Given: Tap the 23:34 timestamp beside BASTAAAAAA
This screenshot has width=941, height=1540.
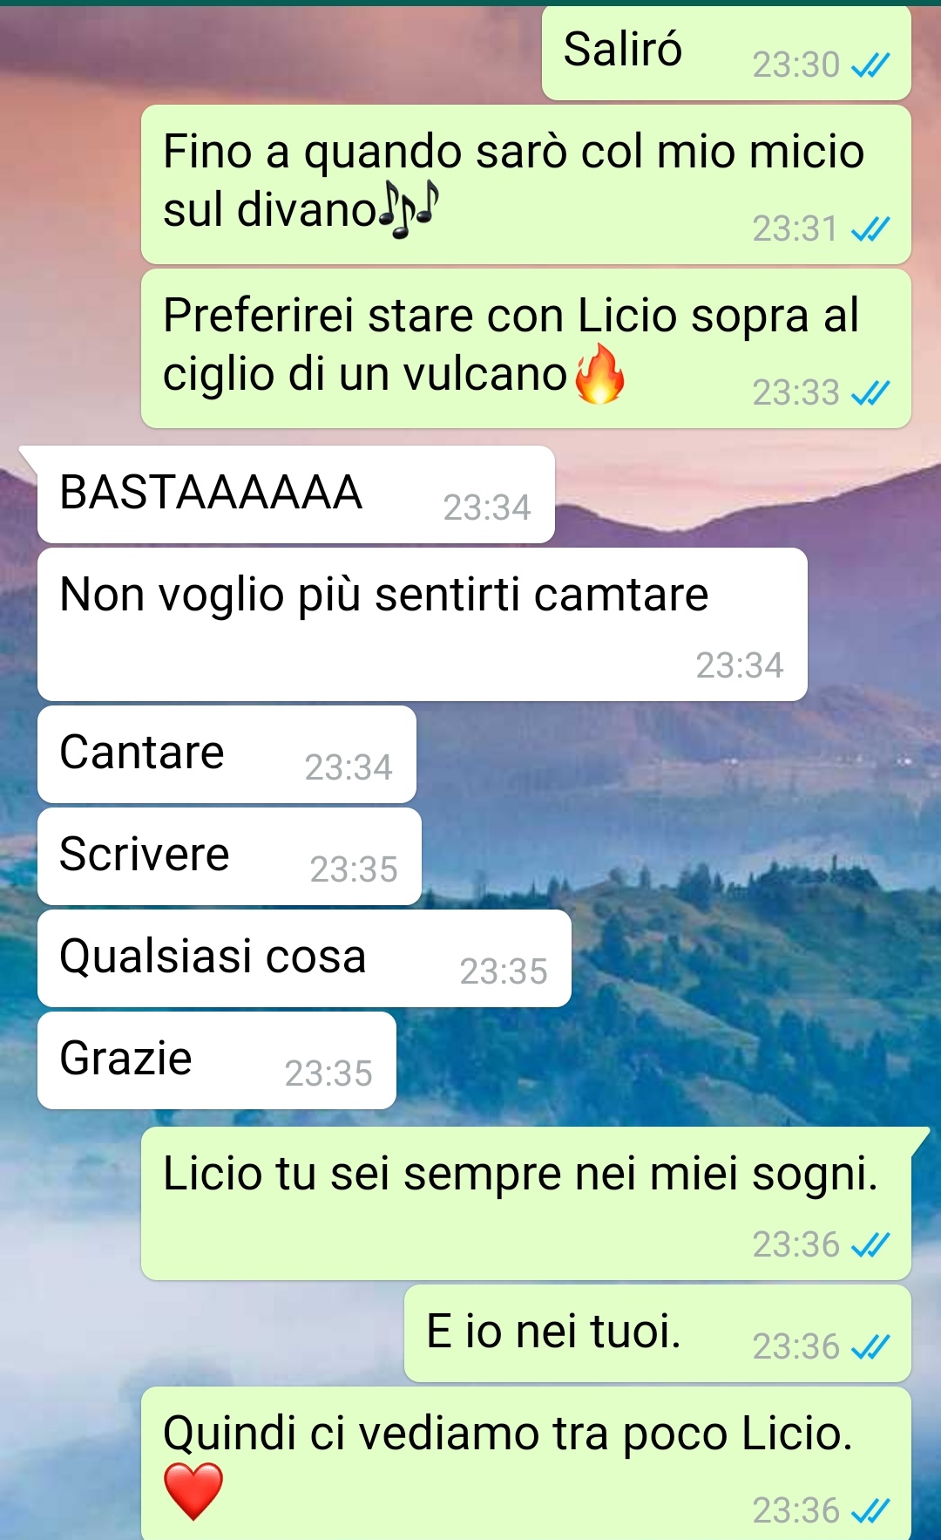Looking at the screenshot, I should (487, 508).
